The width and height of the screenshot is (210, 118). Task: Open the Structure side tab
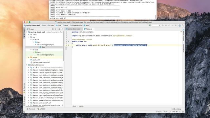[x=24, y=101]
